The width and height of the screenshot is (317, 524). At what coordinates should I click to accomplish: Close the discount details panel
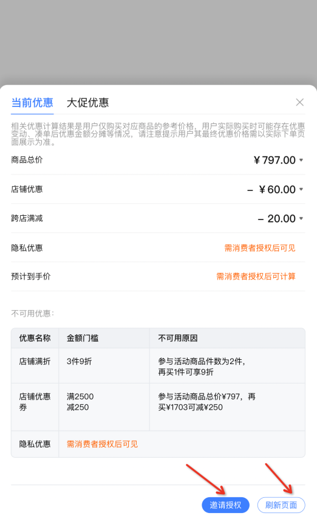pos(299,102)
